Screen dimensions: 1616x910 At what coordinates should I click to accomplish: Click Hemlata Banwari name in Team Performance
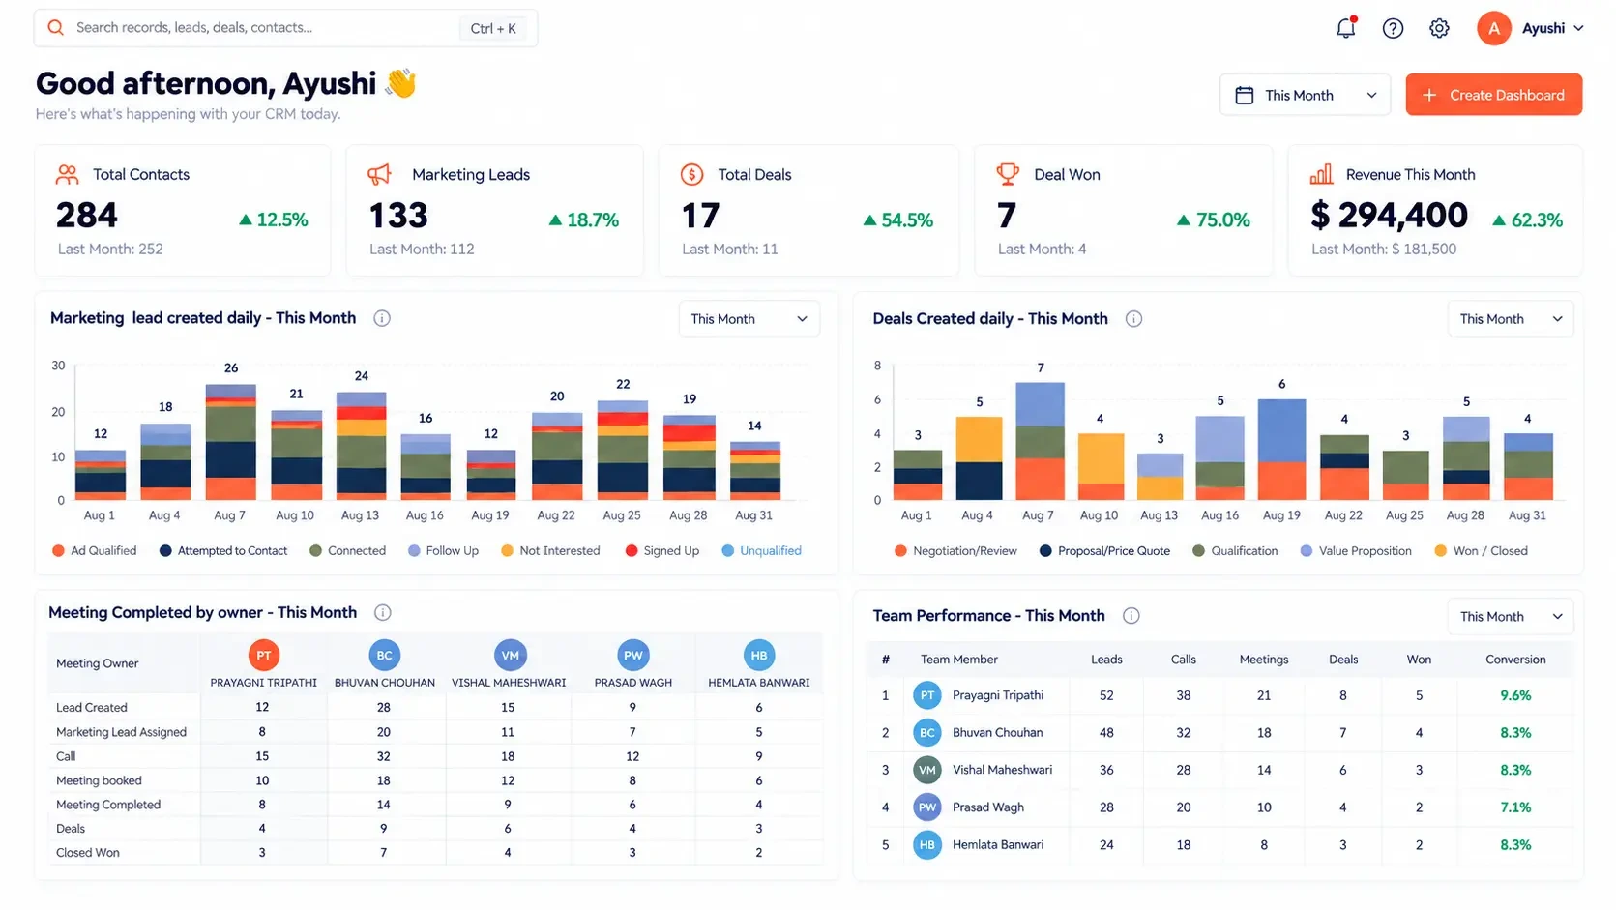point(998,845)
